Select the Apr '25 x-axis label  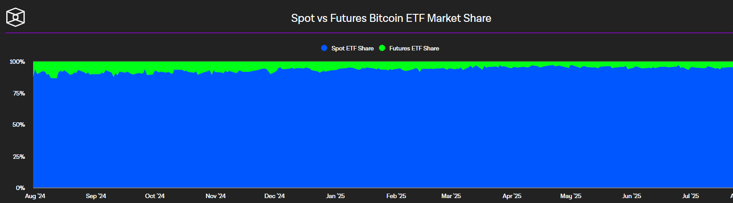(512, 196)
